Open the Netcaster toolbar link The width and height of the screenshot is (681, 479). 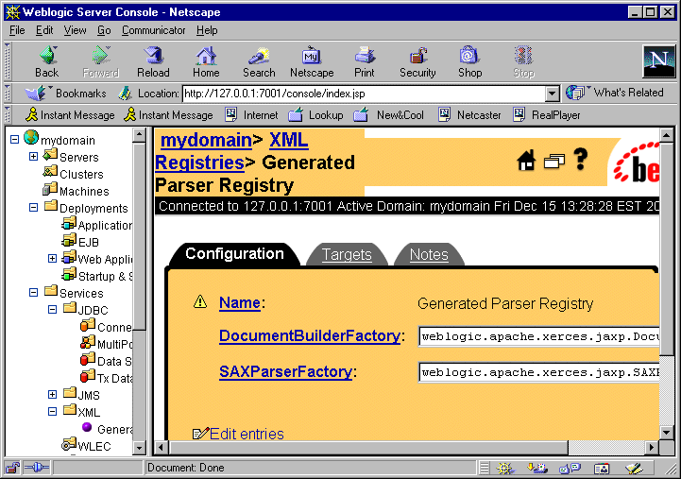(469, 115)
